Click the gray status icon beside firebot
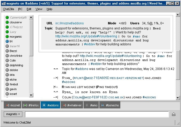 tap(7, 84)
